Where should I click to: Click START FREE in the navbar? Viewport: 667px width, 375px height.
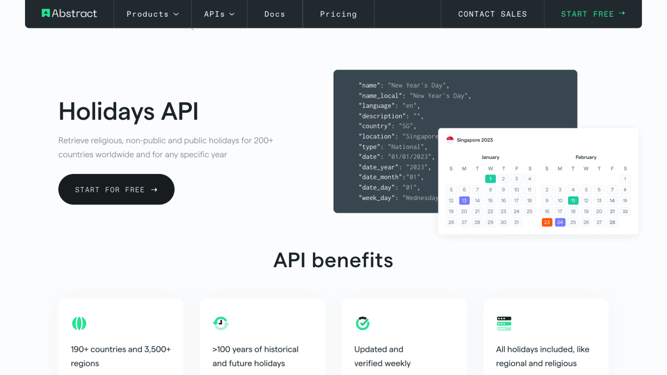(x=593, y=14)
